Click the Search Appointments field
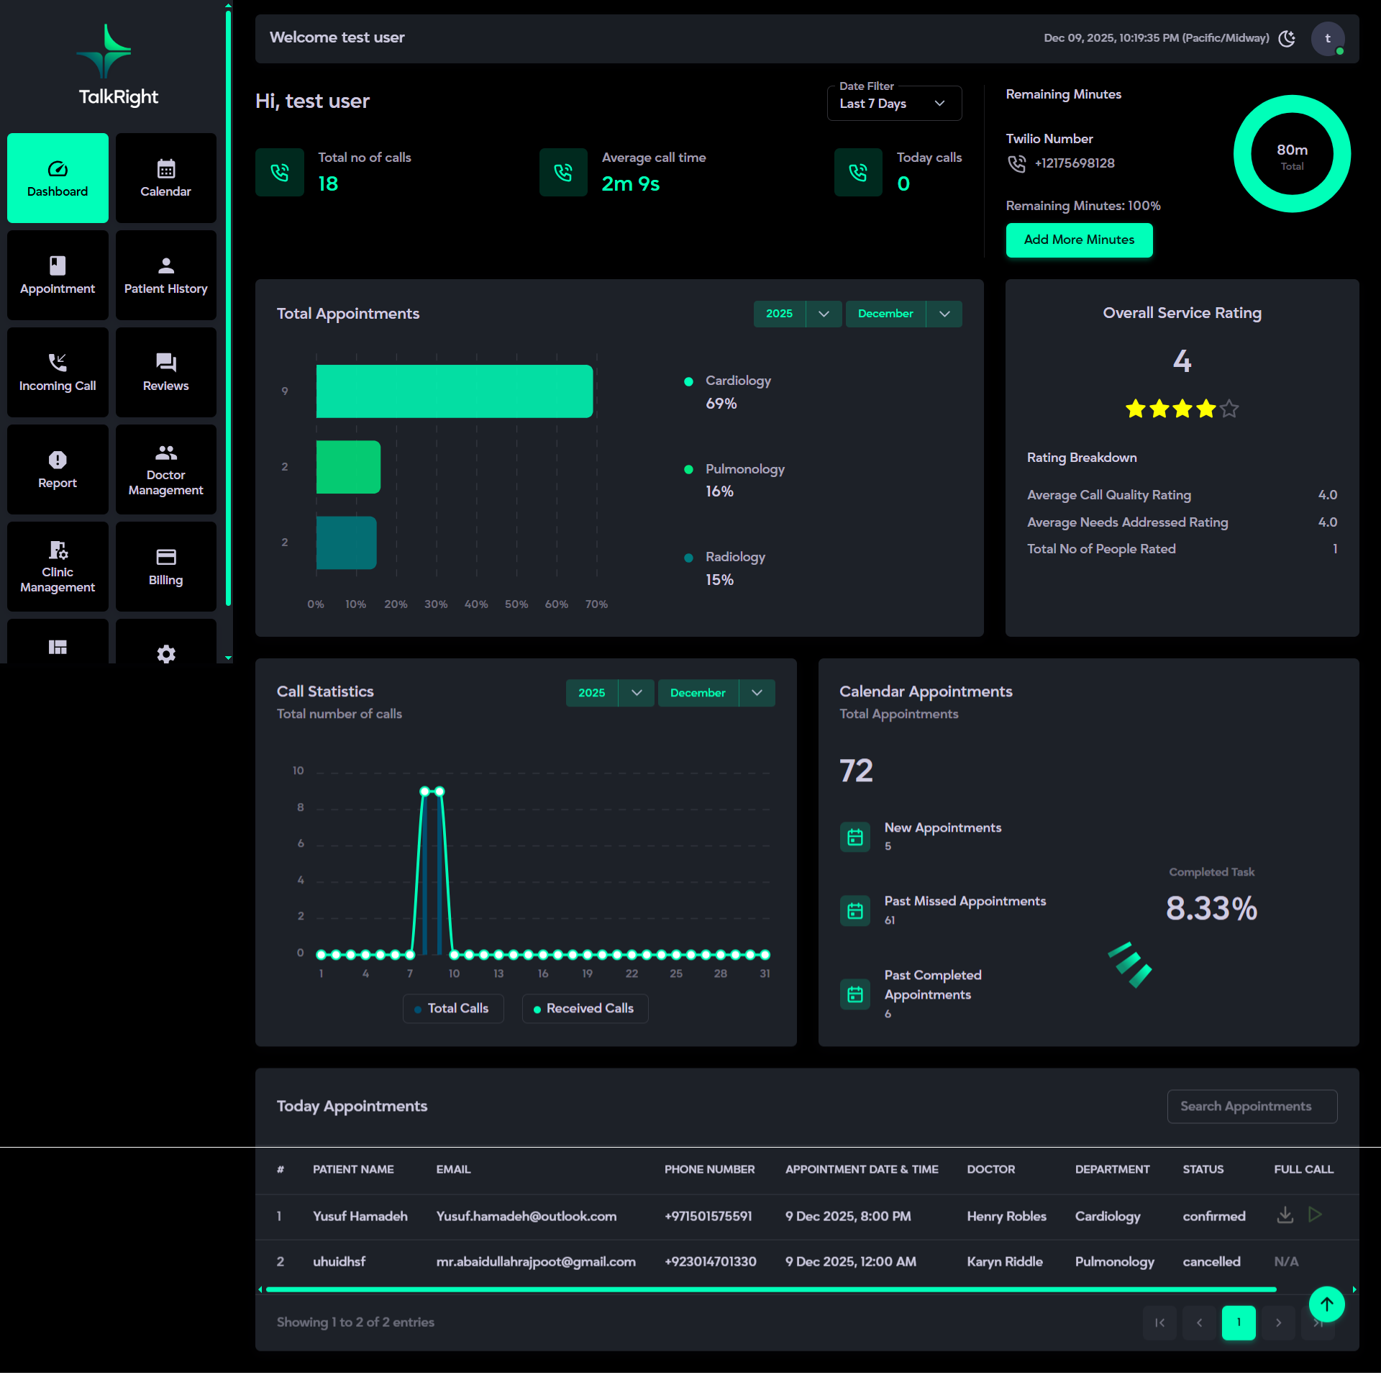 pos(1252,1106)
